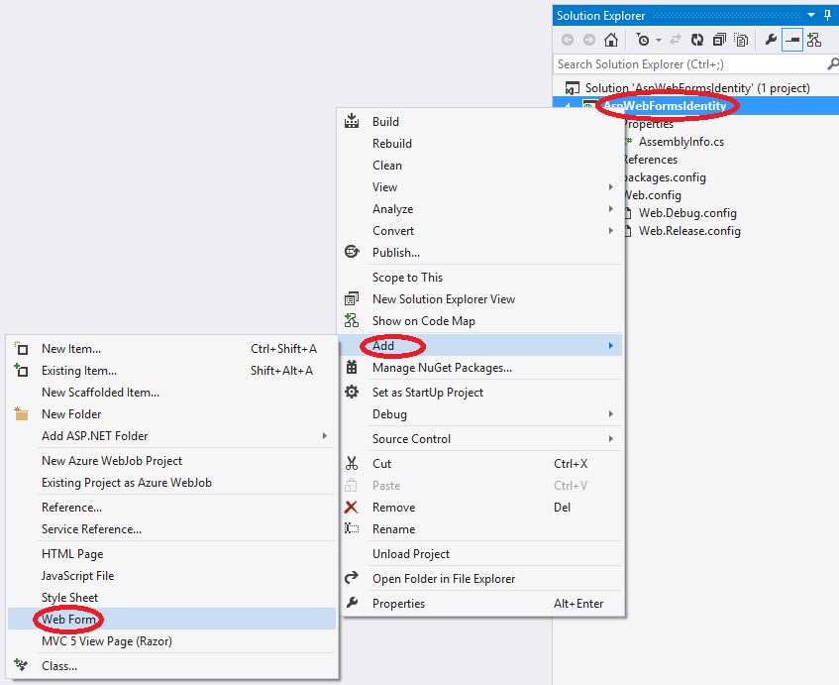Expand the Analyze submenu arrow
Screen dimensions: 839x685
tap(611, 209)
